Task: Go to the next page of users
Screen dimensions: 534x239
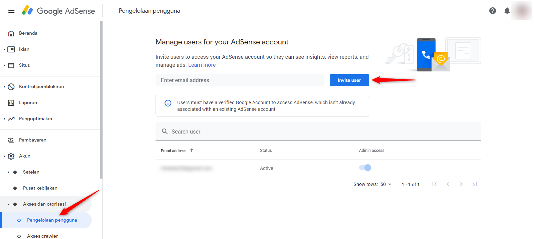Action: 461,184
